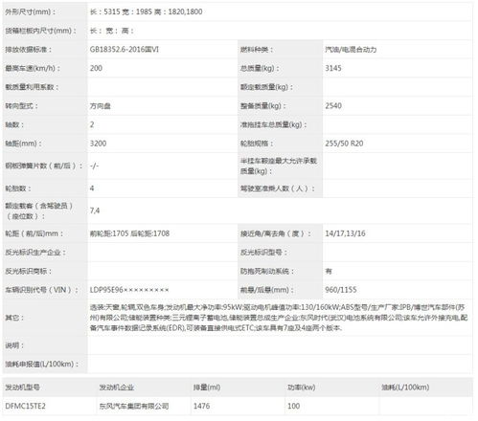
Task: Click total mass value 3145
Action: coord(333,68)
